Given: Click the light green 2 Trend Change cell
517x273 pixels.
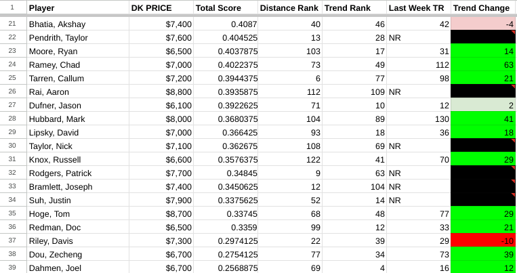Looking at the screenshot, I should [x=483, y=105].
